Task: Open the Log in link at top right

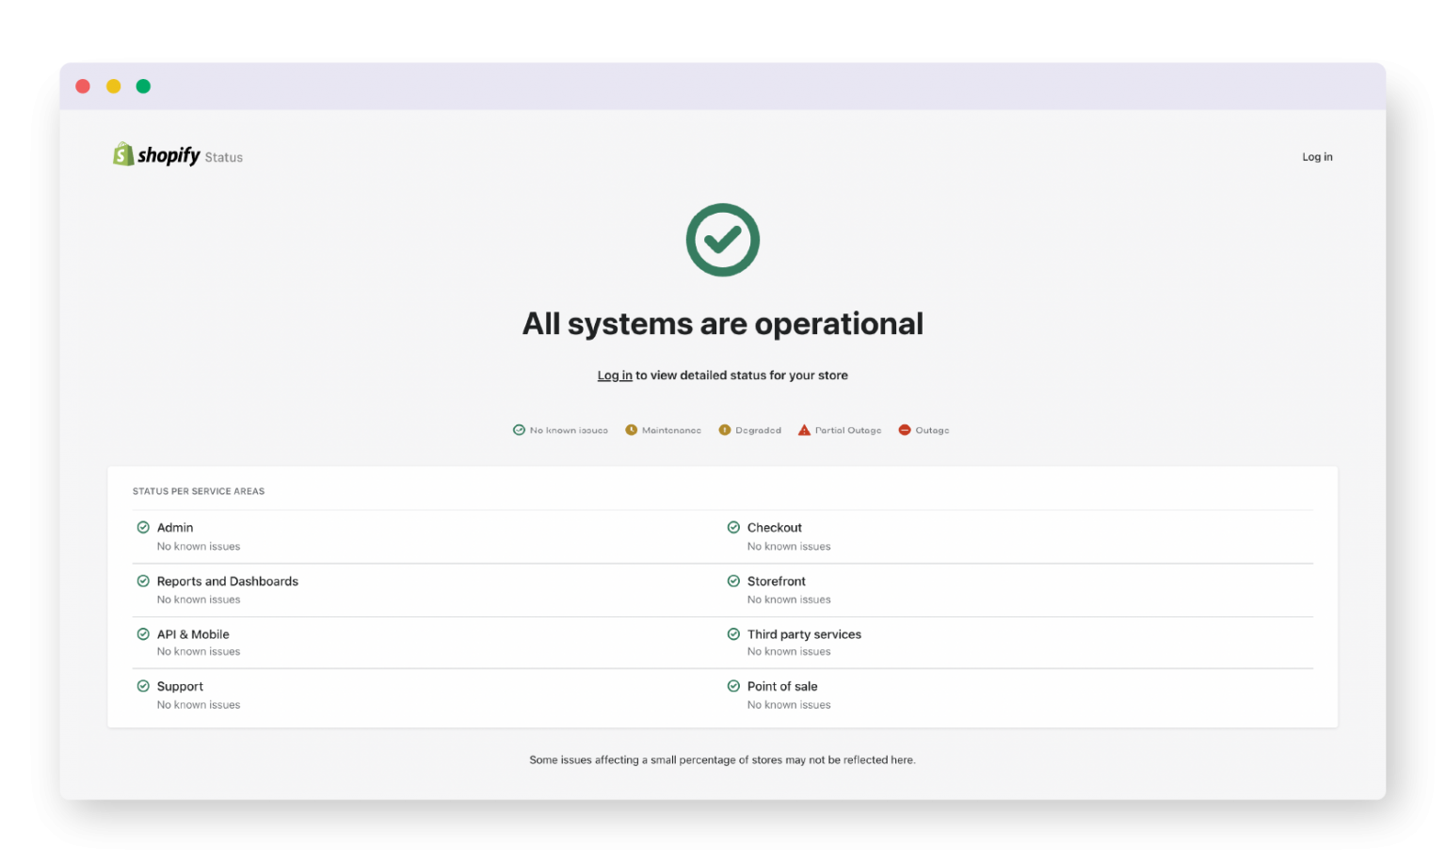Action: [x=1317, y=156]
